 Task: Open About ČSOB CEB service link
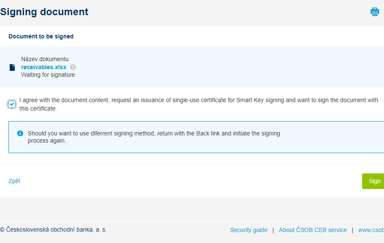(x=313, y=230)
